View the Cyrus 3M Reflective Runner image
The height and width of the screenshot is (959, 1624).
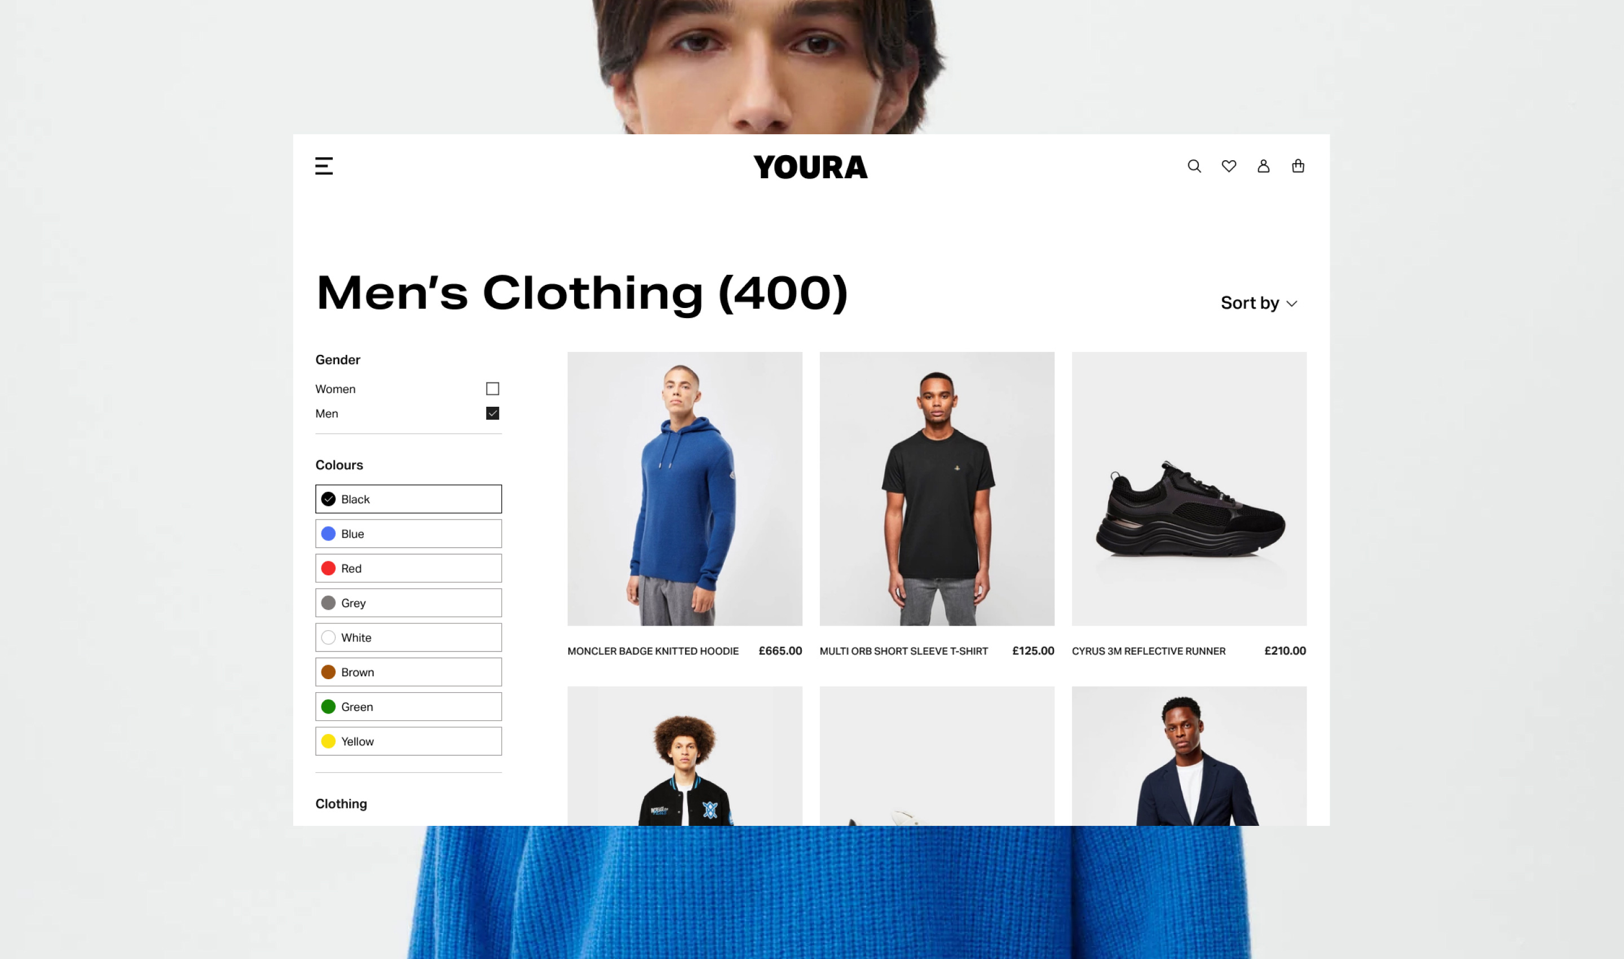[1189, 489]
